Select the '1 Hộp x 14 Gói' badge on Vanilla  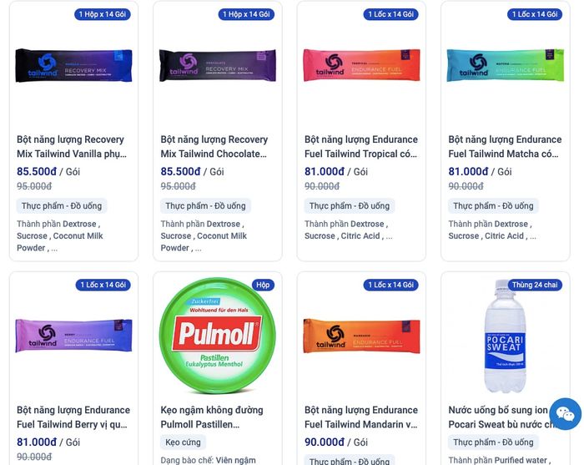(103, 14)
